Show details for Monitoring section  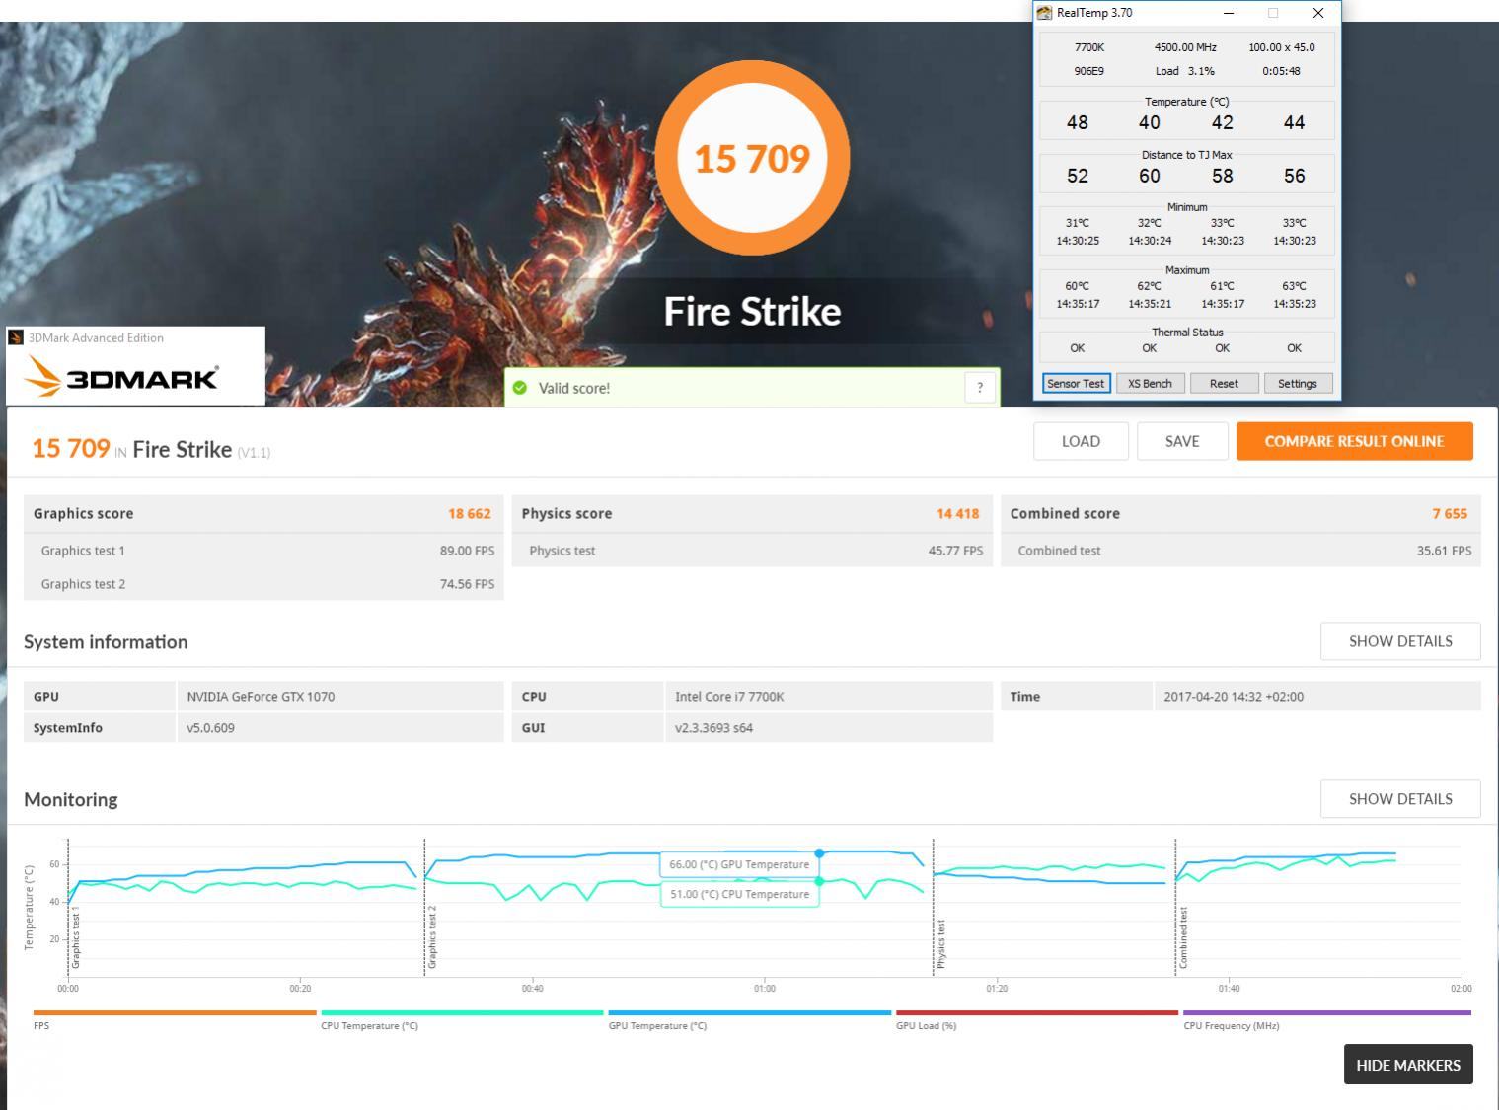pos(1400,799)
